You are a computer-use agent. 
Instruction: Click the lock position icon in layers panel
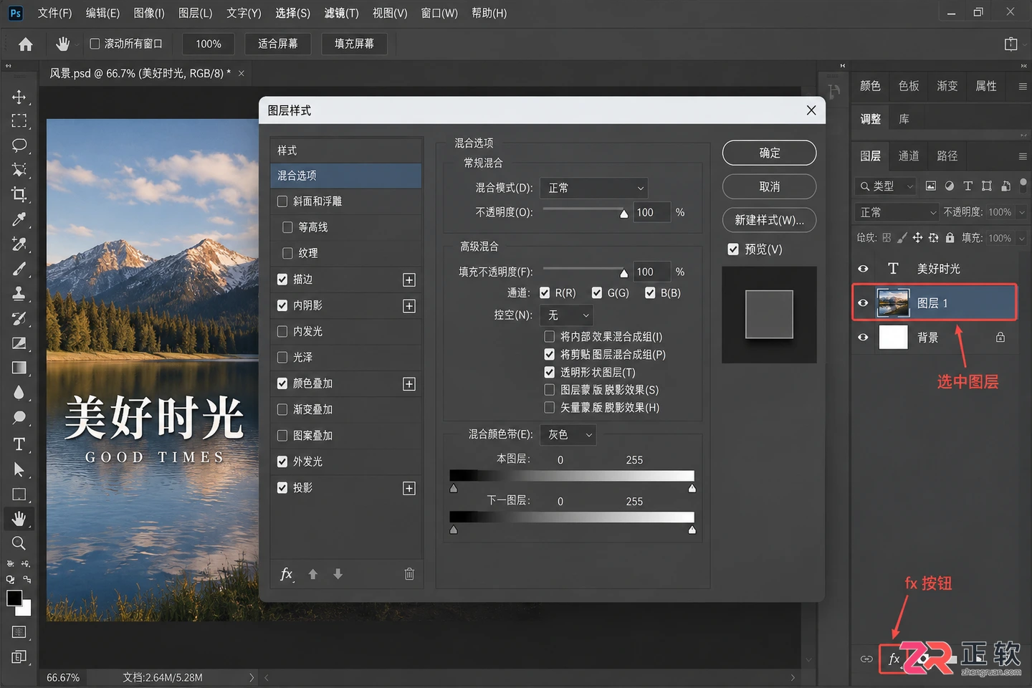pyautogui.click(x=917, y=237)
